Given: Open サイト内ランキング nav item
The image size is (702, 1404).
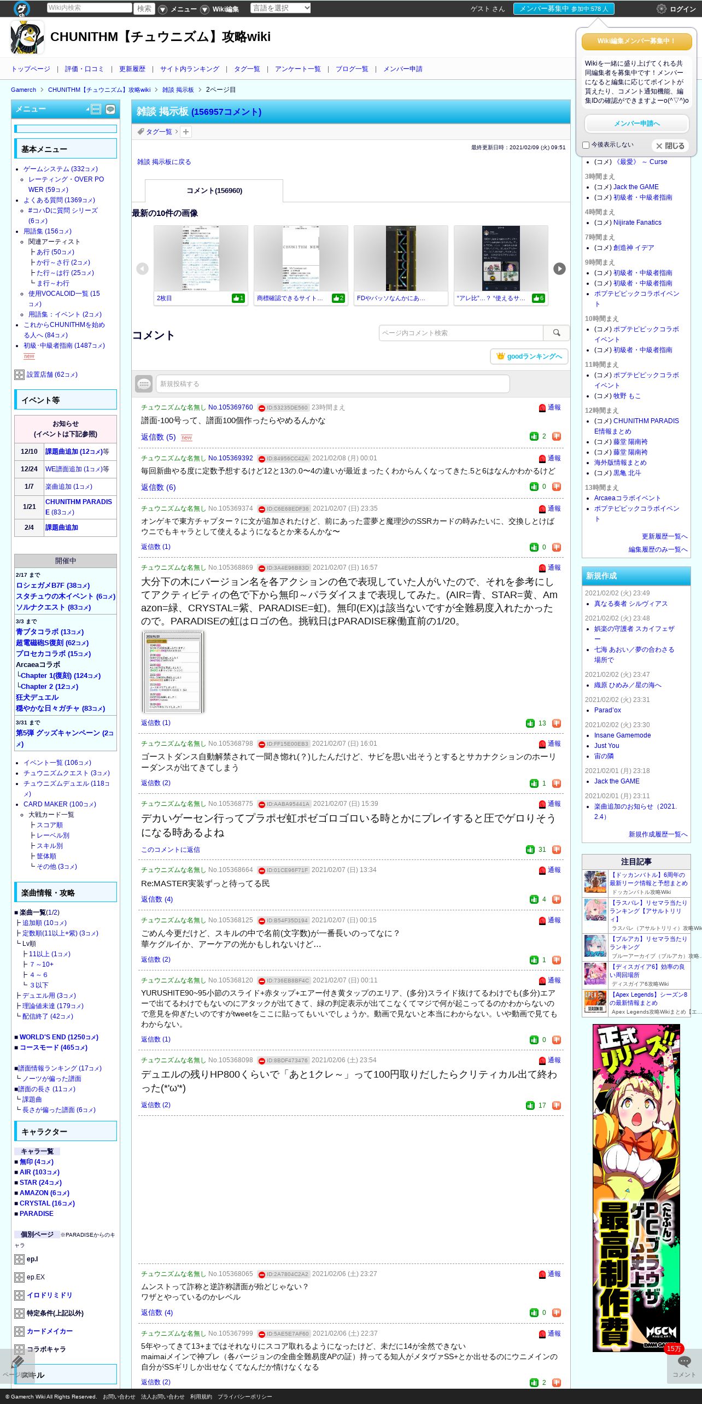Looking at the screenshot, I should coord(189,69).
